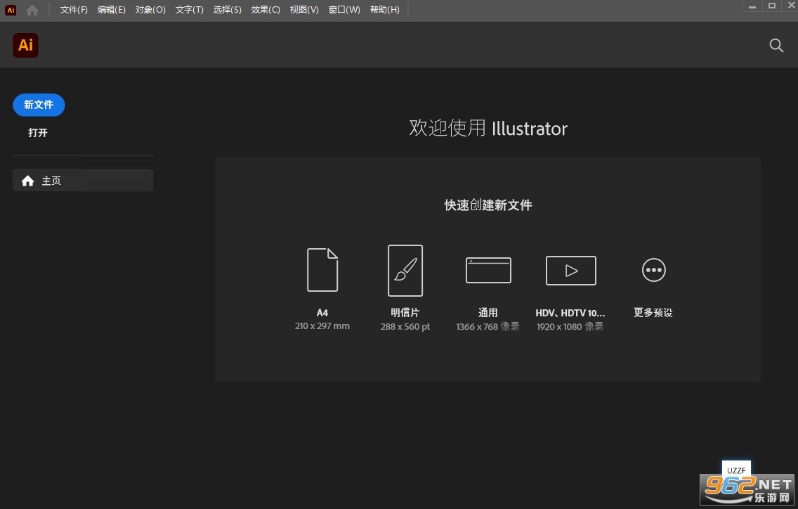798x509 pixels.
Task: Select the HDV、HDTV video preset icon
Action: click(570, 271)
